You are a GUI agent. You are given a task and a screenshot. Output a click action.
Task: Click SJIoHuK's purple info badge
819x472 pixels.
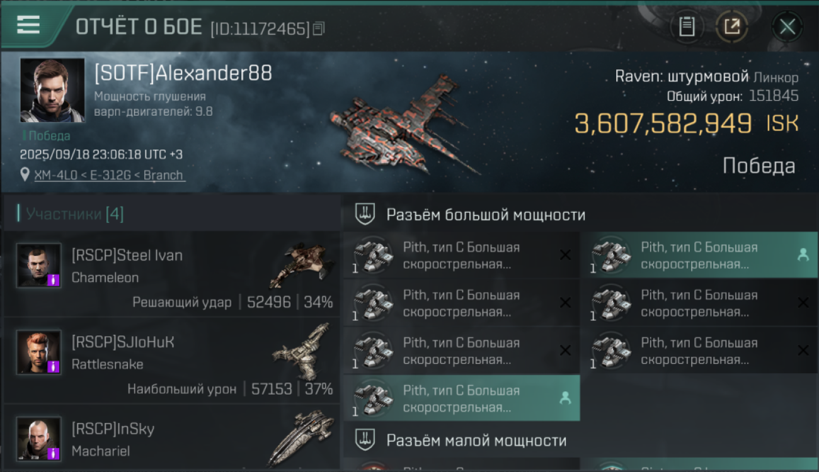[x=54, y=367]
